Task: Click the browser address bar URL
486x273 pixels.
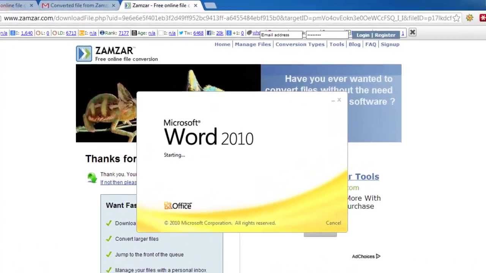Action: click(228, 18)
